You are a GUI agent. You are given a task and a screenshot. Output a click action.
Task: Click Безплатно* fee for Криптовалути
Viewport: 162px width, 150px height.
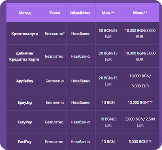[55, 33]
